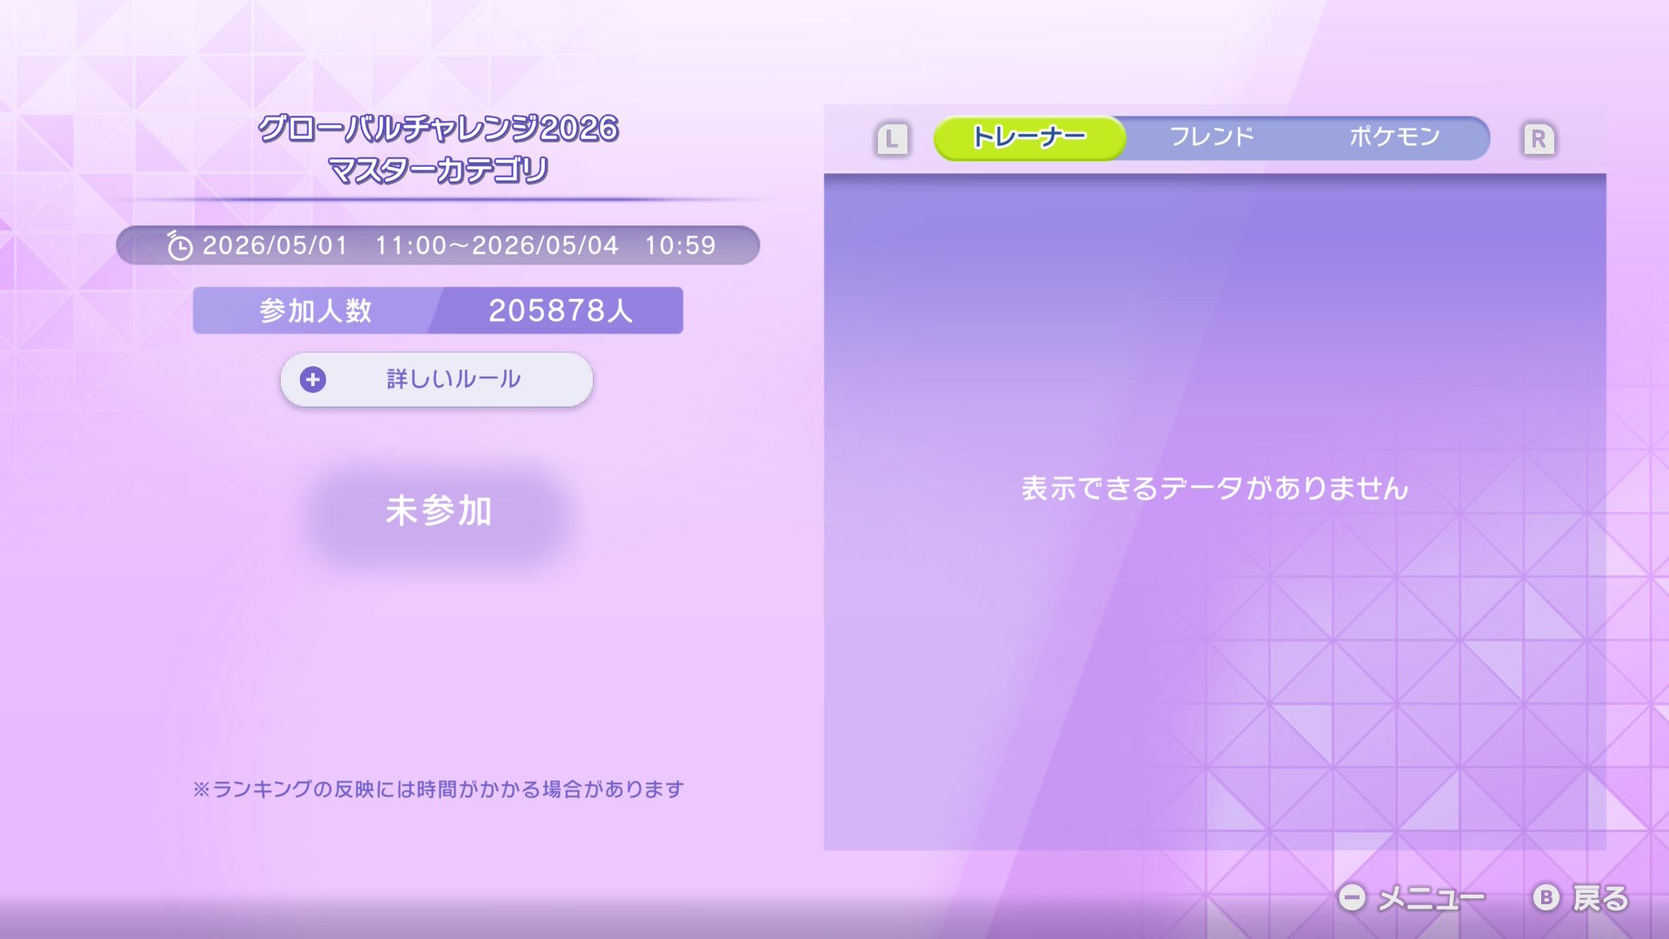1669x939 pixels.
Task: Click the ランキング反映 notice text
Action: tap(438, 789)
